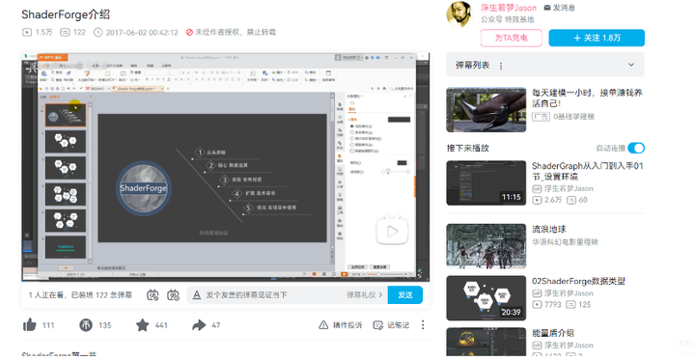Share the video using the arrow icon

click(x=199, y=325)
